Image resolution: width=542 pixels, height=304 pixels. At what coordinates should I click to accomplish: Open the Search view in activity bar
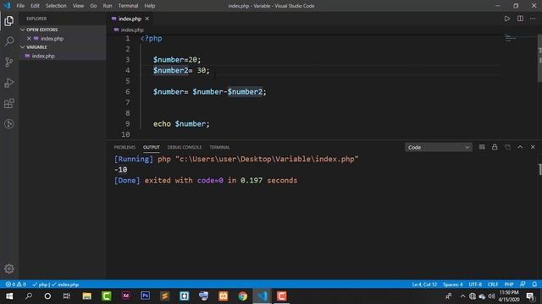coord(9,41)
